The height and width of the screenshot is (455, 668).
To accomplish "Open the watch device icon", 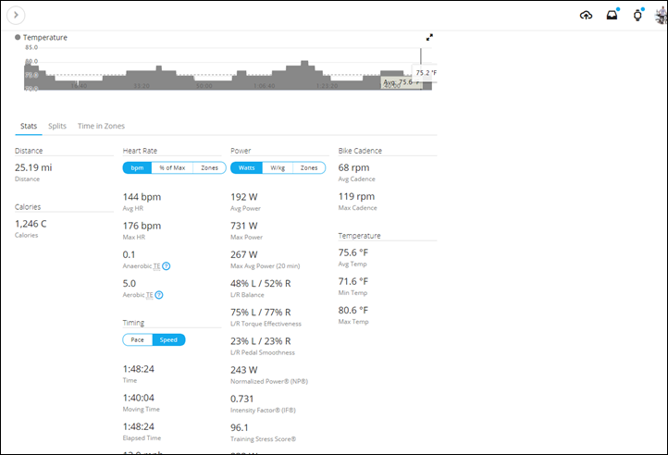I will (x=637, y=15).
